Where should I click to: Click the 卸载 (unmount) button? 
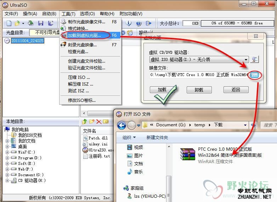click(x=199, y=90)
